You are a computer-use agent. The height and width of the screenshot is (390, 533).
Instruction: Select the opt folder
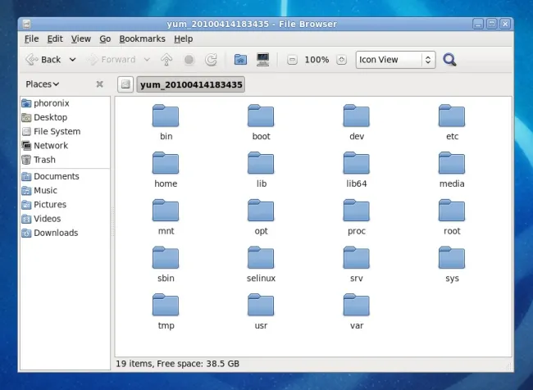pyautogui.click(x=261, y=217)
